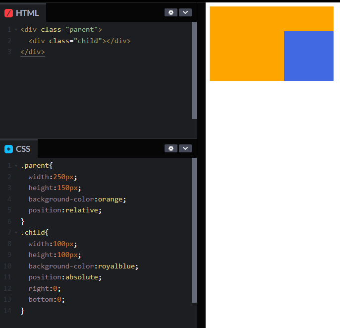Open HTML editor settings gear
The width and height of the screenshot is (340, 328).
pyautogui.click(x=171, y=12)
